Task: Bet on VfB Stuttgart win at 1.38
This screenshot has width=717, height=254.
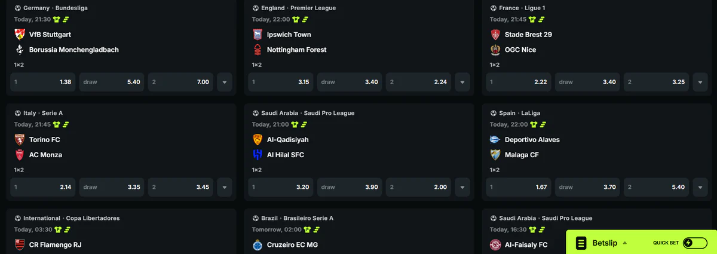Action: 44,82
